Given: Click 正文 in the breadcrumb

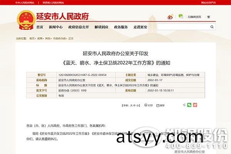Looking at the screenshot, I should (x=71, y=38).
